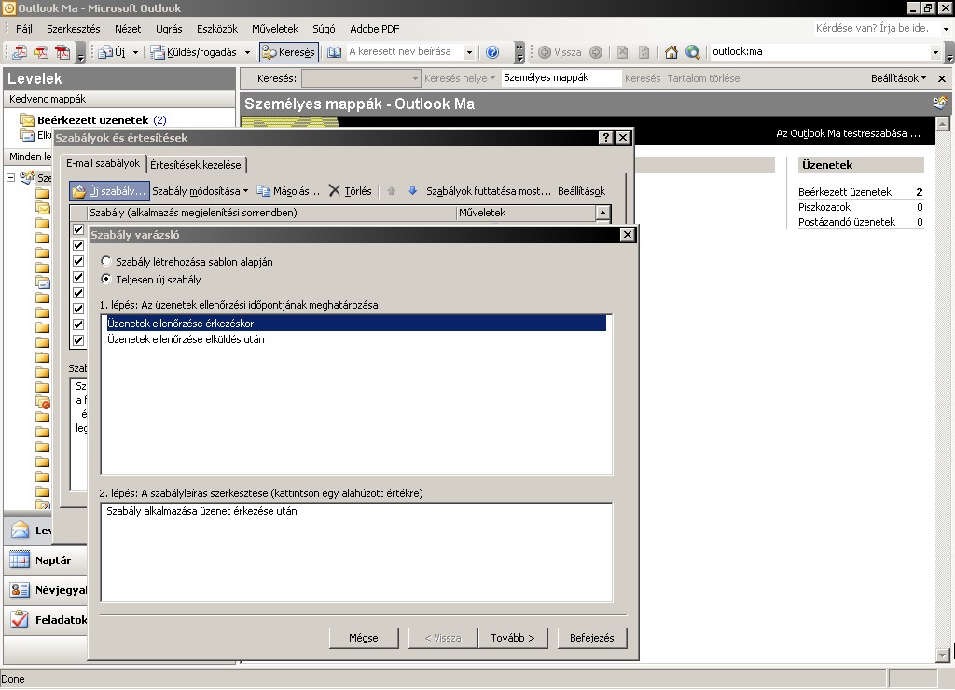The width and height of the screenshot is (955, 690).
Task: Open the outlook:ma address dropdown arrow
Action: [x=935, y=52]
